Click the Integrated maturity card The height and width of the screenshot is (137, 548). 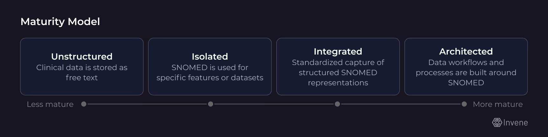pos(338,67)
